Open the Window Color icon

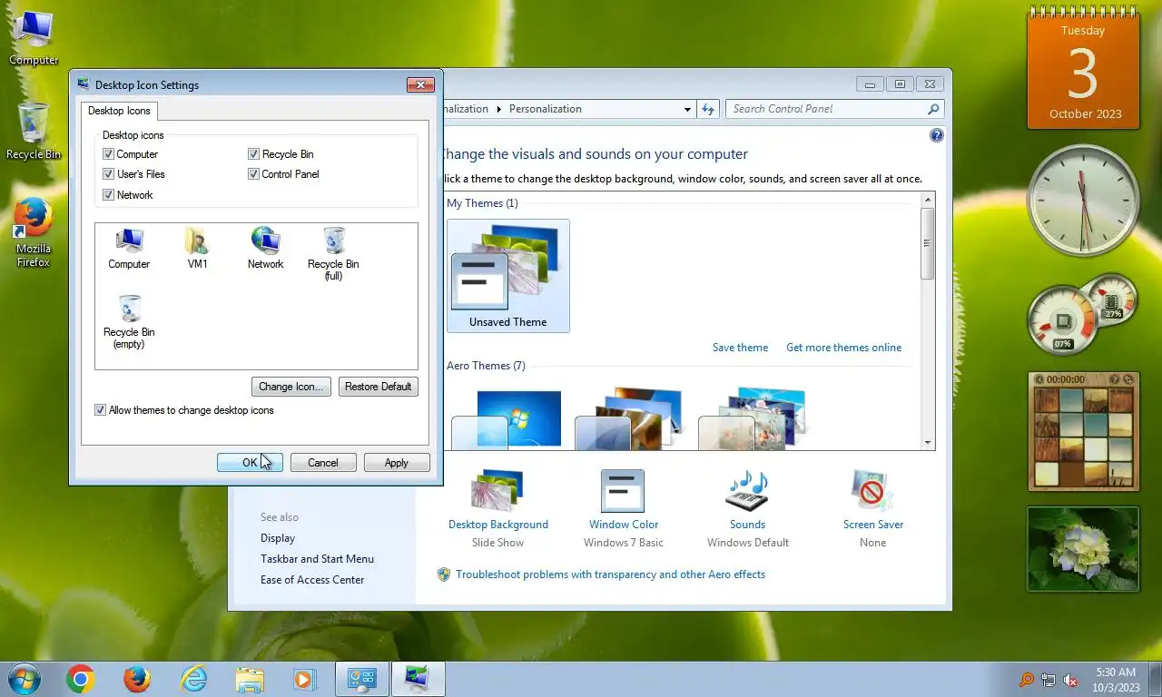pyautogui.click(x=623, y=491)
